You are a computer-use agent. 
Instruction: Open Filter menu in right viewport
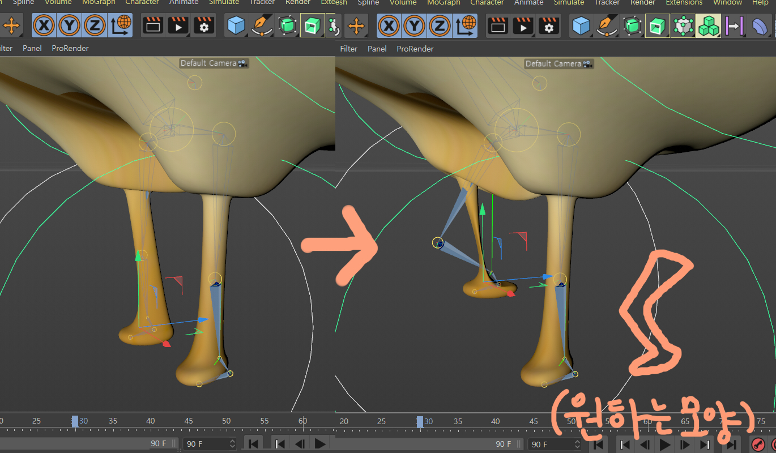click(x=349, y=49)
